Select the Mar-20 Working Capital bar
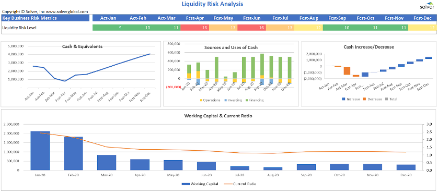The height and width of the screenshot is (194, 438). pos(107,163)
